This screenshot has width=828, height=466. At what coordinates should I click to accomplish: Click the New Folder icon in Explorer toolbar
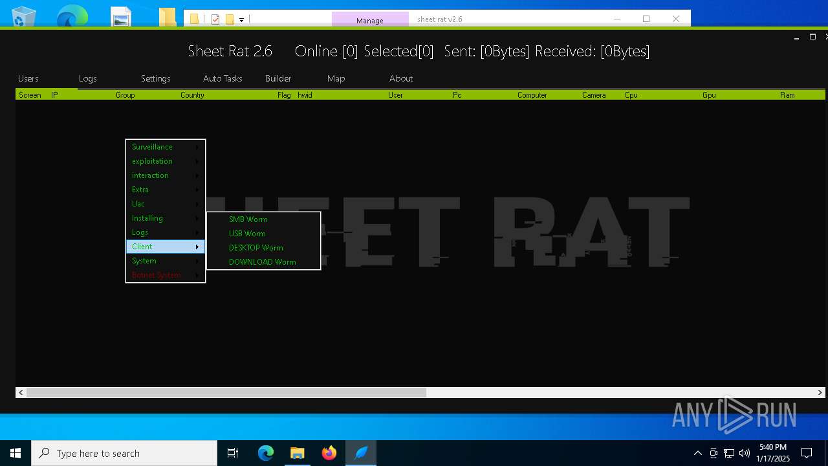click(x=230, y=19)
